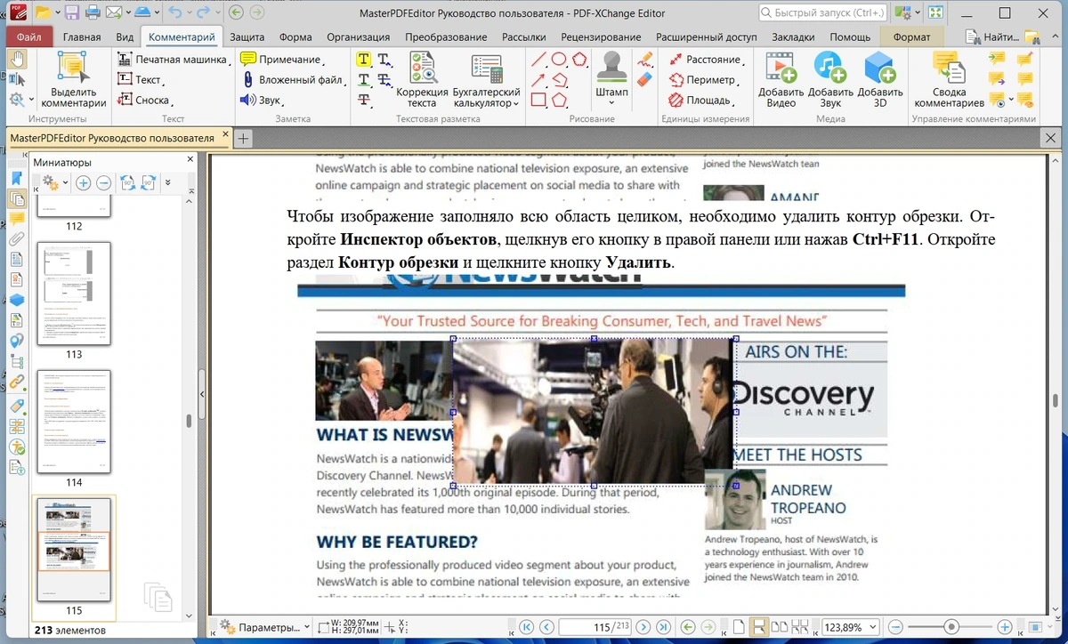1068x644 pixels.
Task: Add a sticky note (Примечание)
Action: [x=281, y=59]
